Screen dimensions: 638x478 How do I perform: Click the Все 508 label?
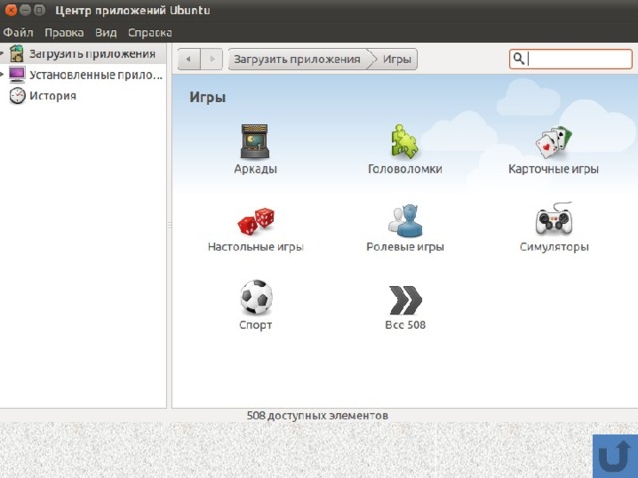pos(405,325)
